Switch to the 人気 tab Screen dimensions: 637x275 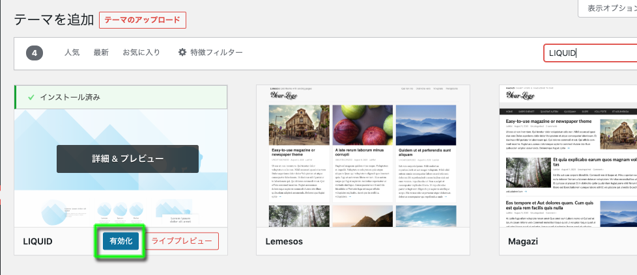tap(72, 53)
